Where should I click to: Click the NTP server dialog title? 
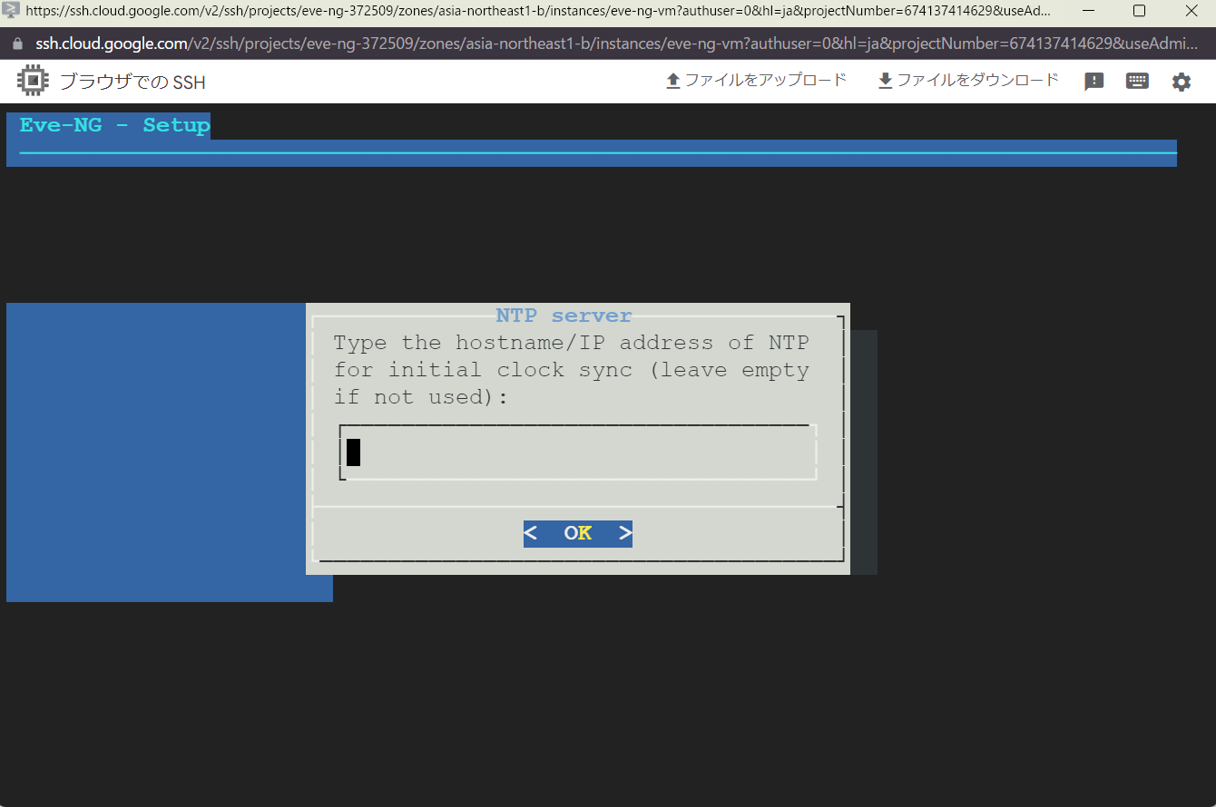point(564,316)
